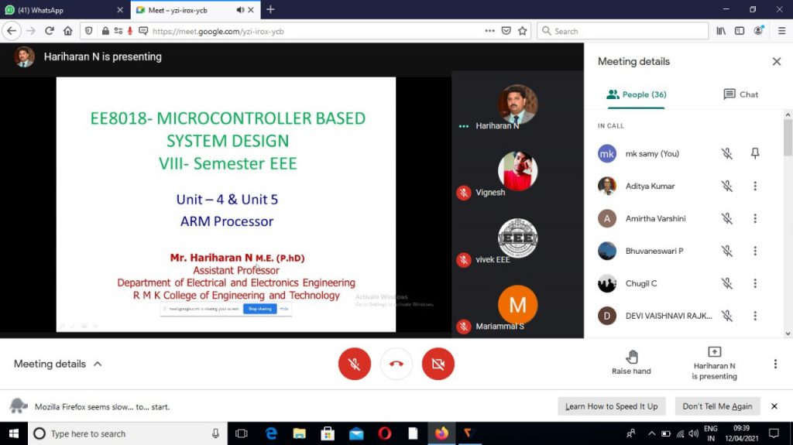
Task: Close the Meeting details side panel
Action: (776, 62)
